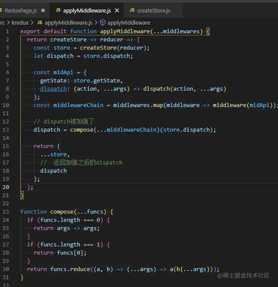
Task: Click 'funcs.length === 1' on line 27
Action: [x=70, y=245]
